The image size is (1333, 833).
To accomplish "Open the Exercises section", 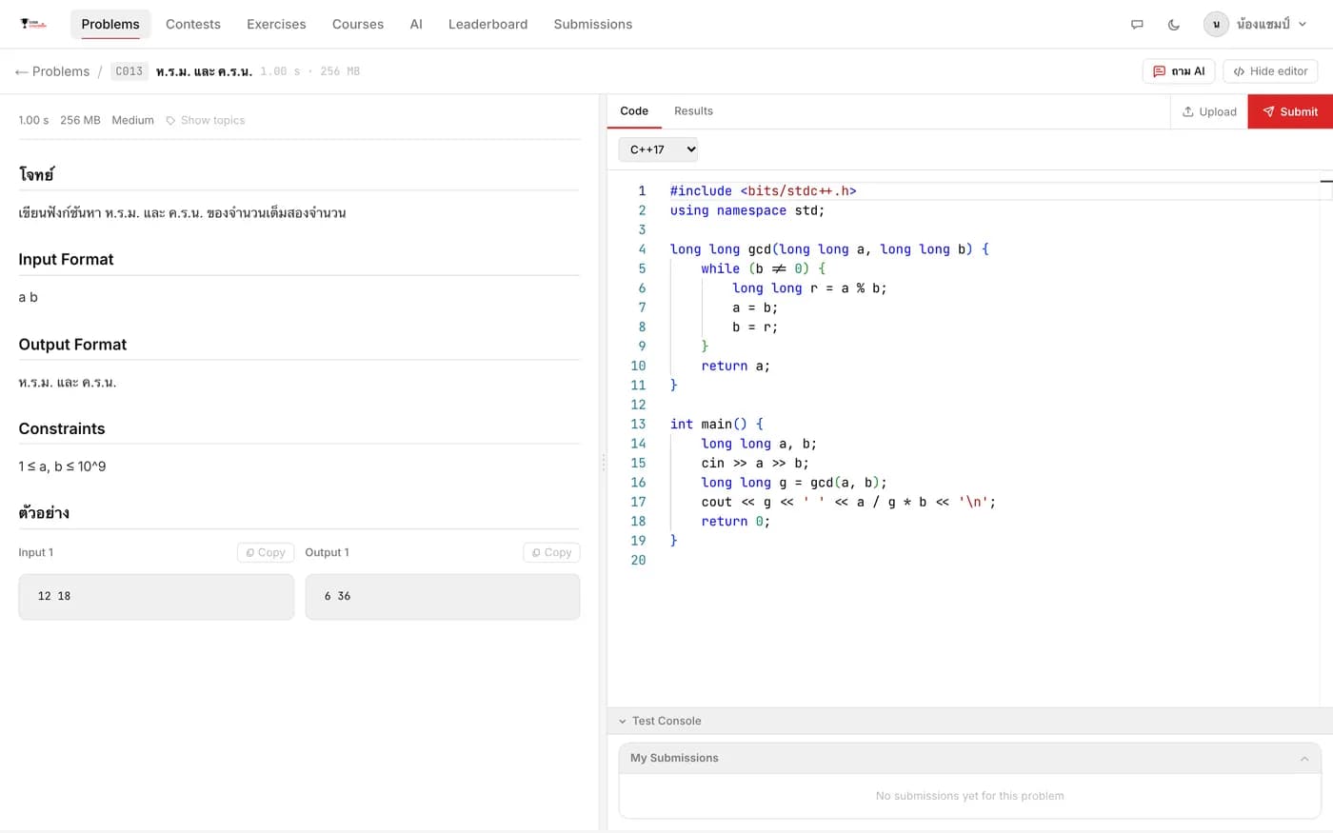I will pyautogui.click(x=276, y=24).
